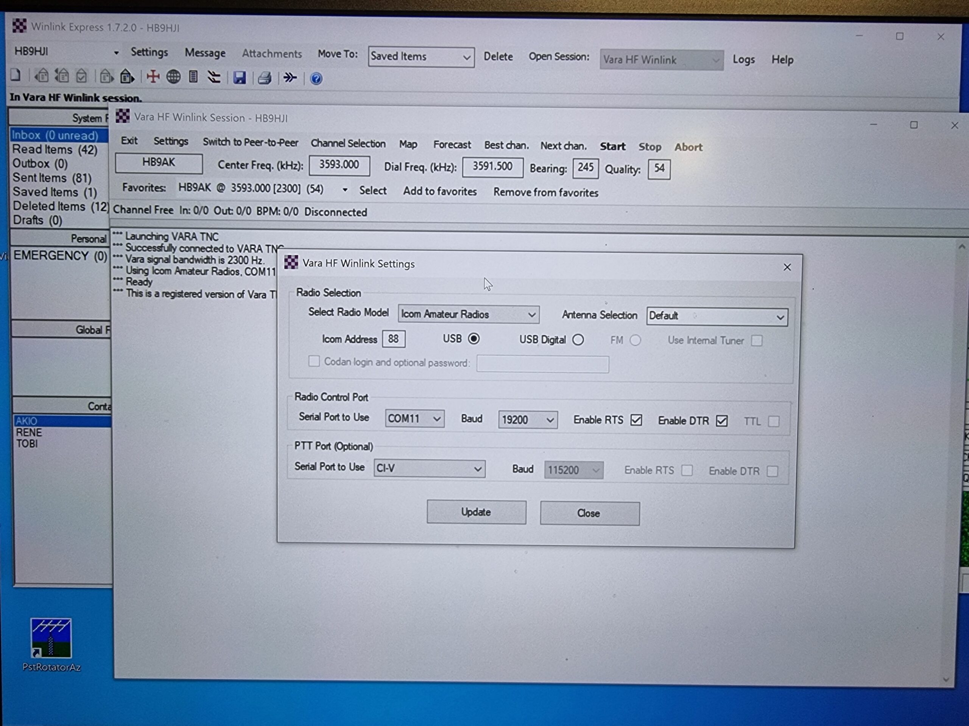Viewport: 969px width, 726px height.
Task: Click the reply-all envelope icon
Action: 62,76
